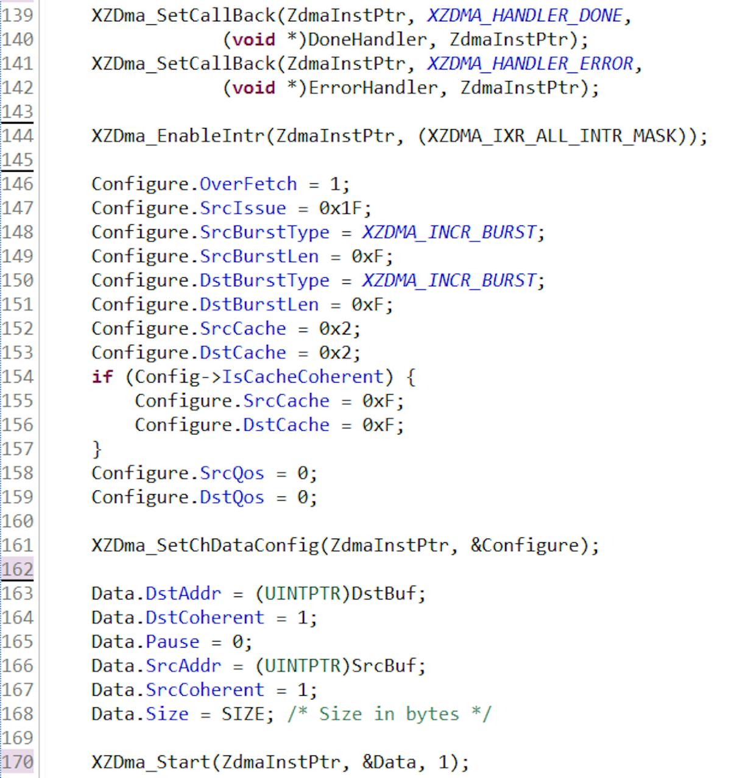The width and height of the screenshot is (731, 778).
Task: Click line number 162 in the gutter
Action: click(17, 569)
